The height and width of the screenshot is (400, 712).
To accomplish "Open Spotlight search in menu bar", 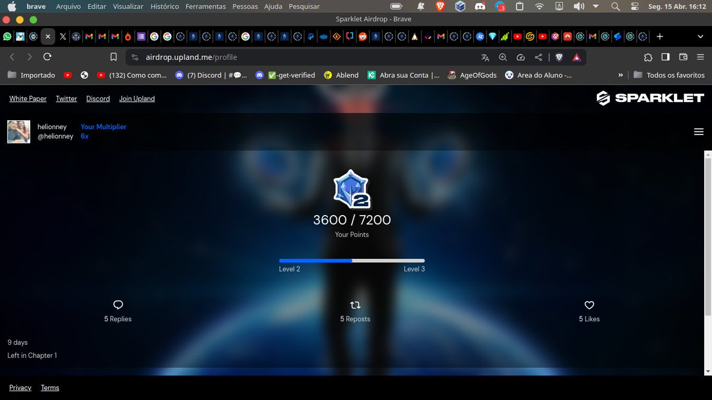I will [615, 7].
